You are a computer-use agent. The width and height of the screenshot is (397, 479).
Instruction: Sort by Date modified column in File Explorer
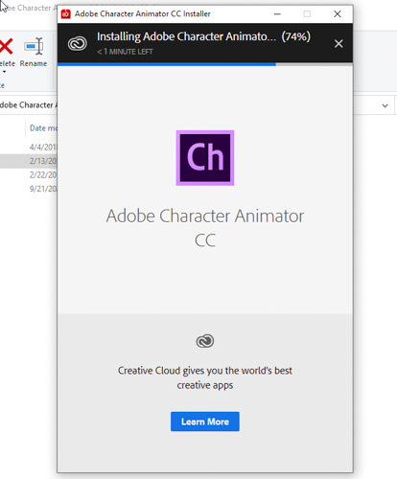pos(42,128)
